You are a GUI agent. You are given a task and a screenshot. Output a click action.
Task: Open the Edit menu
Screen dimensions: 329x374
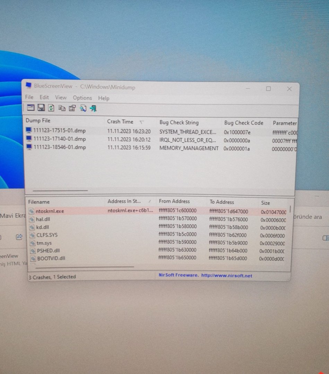tap(44, 97)
